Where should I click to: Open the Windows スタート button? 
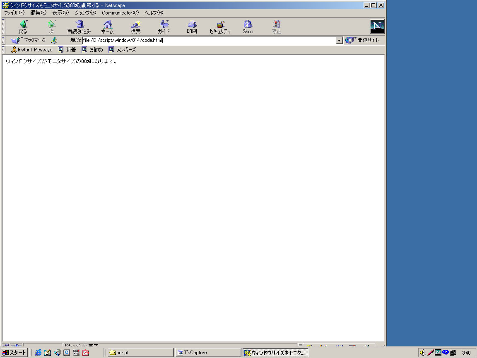[14, 353]
